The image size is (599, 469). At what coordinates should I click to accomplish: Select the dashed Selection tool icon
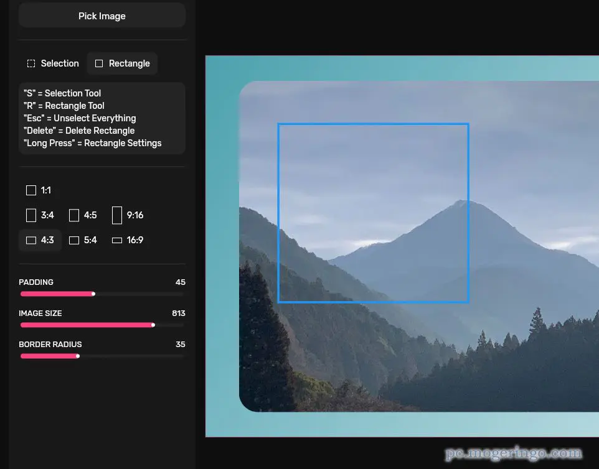coord(31,63)
